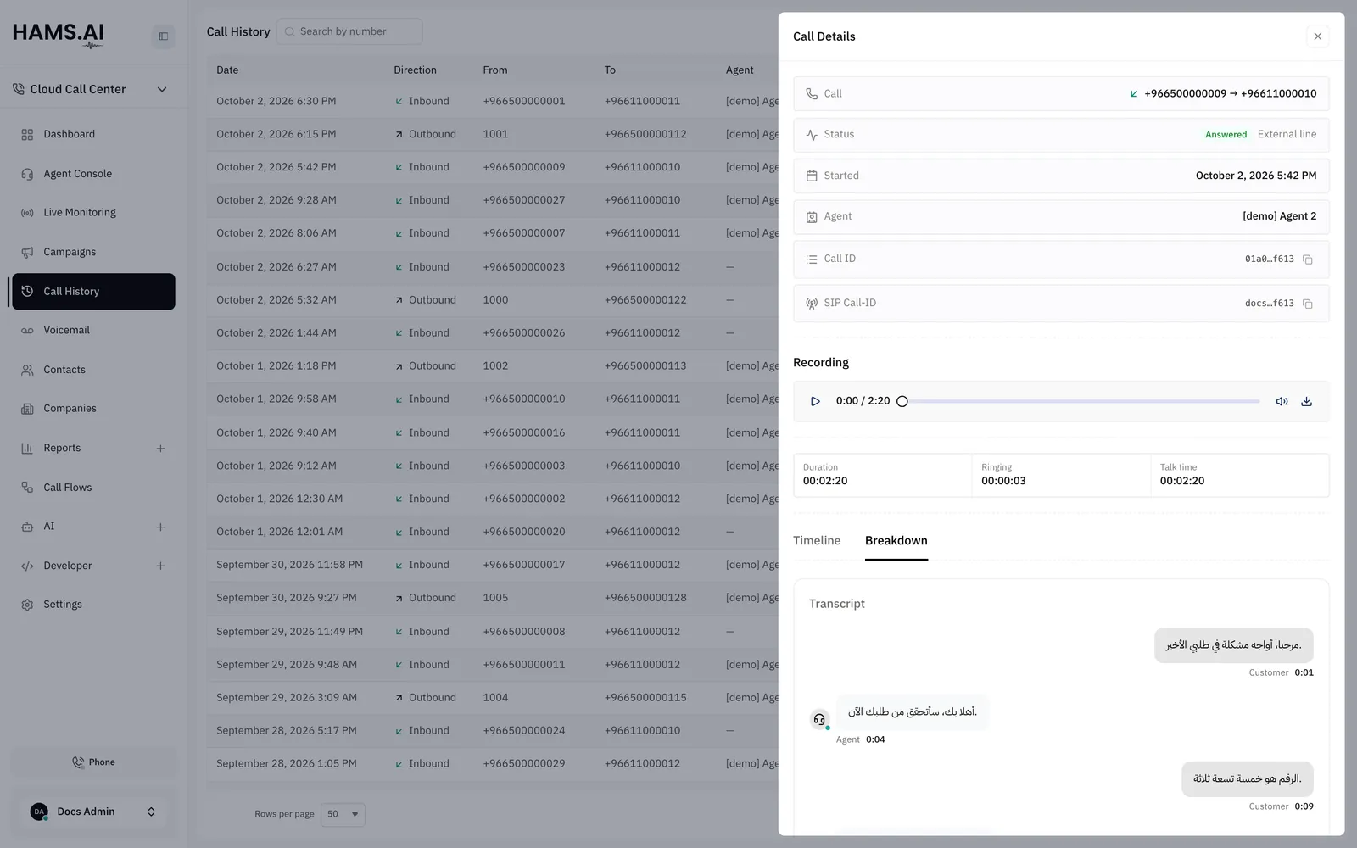Click the September 28, 2026 1:05 PM row
1357x848 pixels.
coord(492,764)
